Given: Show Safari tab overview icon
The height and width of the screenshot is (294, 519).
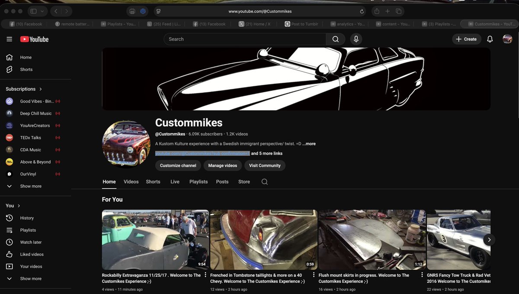Looking at the screenshot, I should tap(399, 11).
